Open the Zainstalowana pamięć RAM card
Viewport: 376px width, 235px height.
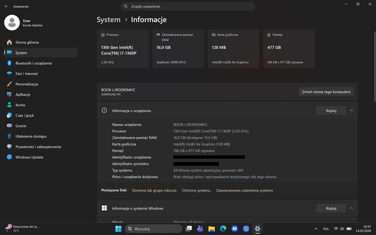[x=178, y=49]
